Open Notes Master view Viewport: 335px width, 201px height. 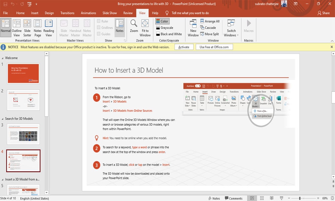pos(87,27)
